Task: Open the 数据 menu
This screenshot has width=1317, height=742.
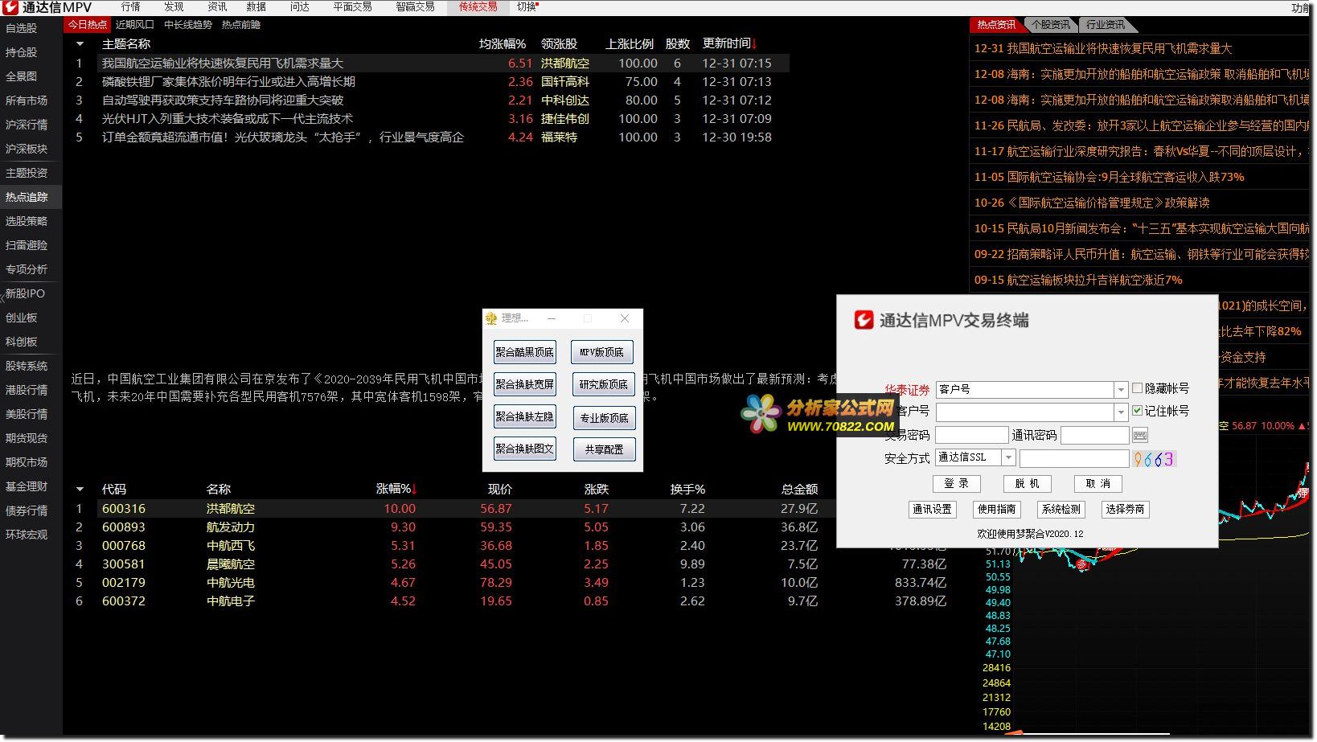Action: click(x=256, y=6)
